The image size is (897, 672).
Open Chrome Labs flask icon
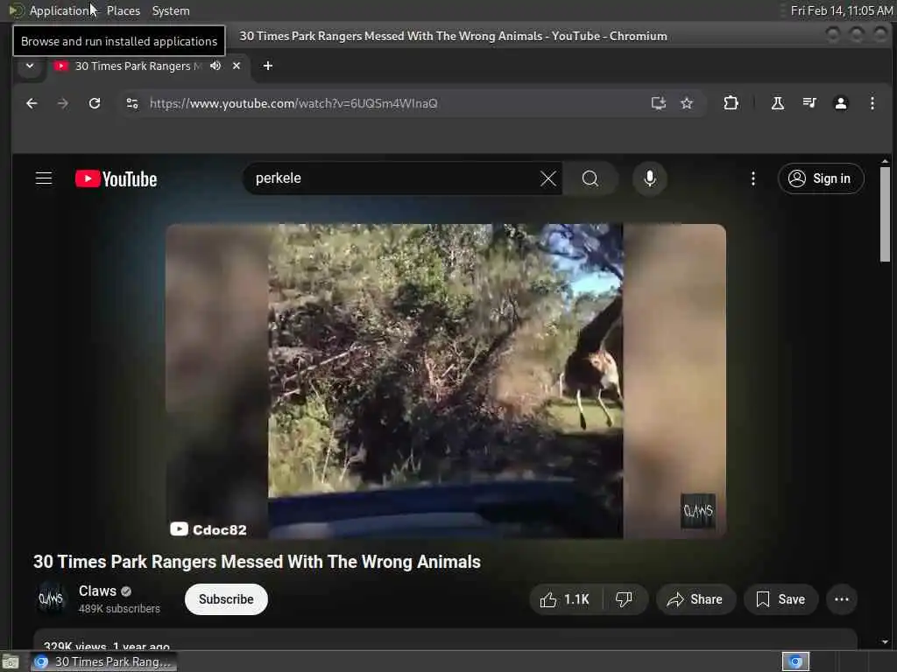778,103
